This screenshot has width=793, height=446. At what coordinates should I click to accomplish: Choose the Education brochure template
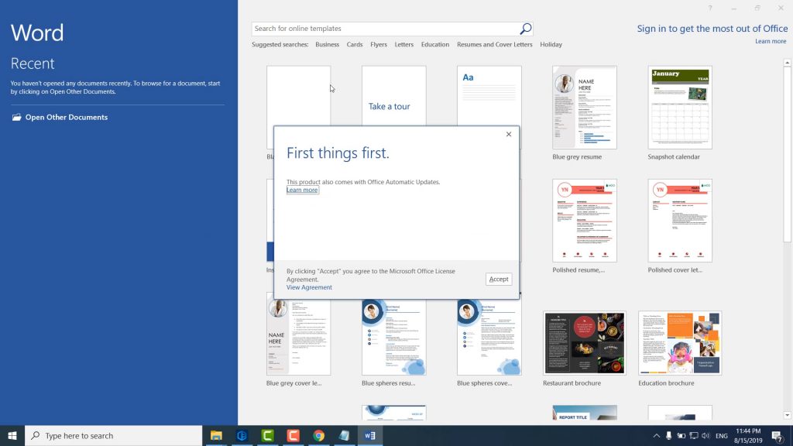coord(680,343)
